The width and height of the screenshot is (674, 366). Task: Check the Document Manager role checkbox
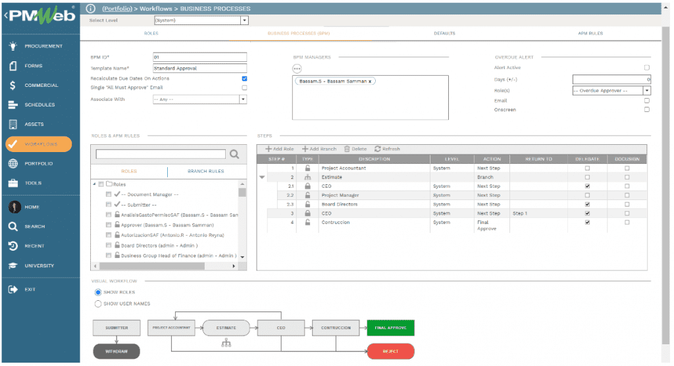click(109, 194)
